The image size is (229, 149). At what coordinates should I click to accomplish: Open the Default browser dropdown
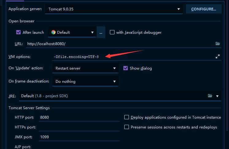pyautogui.click(x=72, y=32)
